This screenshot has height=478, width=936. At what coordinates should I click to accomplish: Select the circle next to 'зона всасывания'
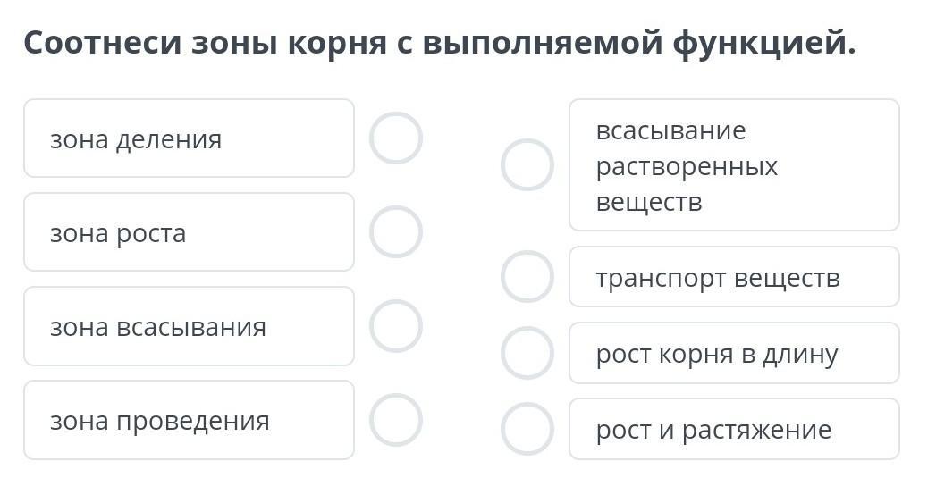pyautogui.click(x=396, y=326)
